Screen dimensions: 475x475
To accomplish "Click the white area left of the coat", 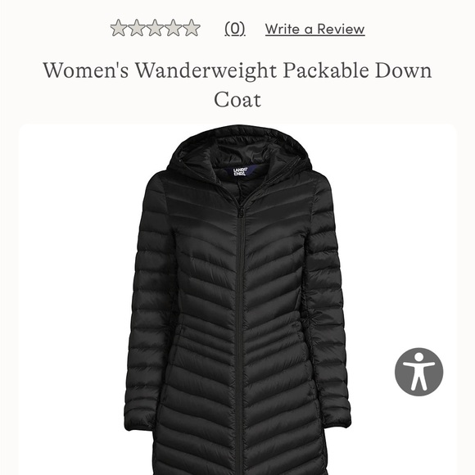I will (71, 300).
